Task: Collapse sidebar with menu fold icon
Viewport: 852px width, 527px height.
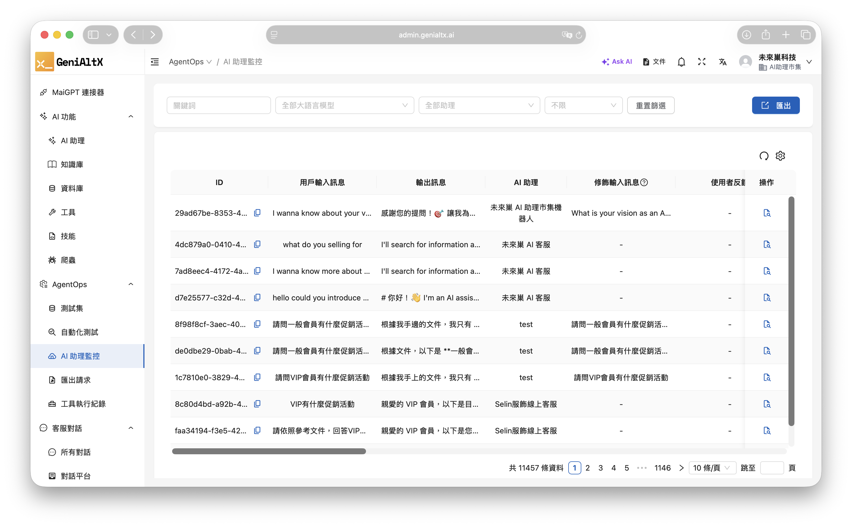Action: [154, 62]
